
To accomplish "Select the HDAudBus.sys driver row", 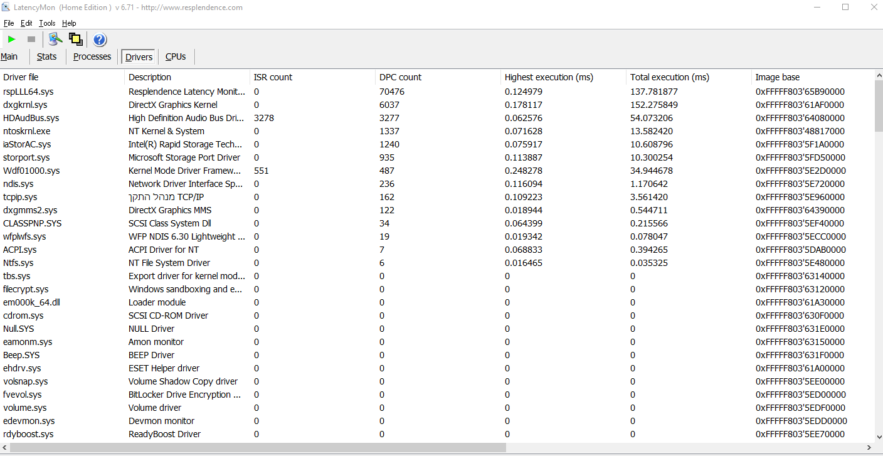I will 436,118.
